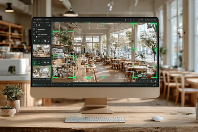198x132 pixels.
Task: Select the third tab at the top of the left panel
Action: 47,23
